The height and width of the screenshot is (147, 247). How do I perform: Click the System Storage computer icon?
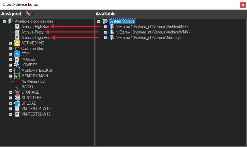tap(105, 21)
